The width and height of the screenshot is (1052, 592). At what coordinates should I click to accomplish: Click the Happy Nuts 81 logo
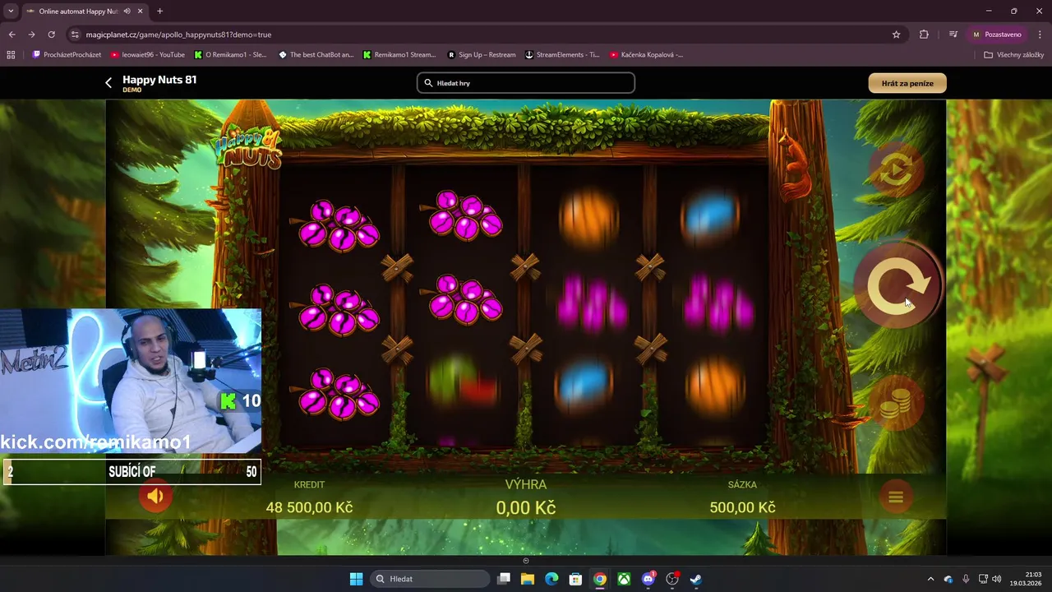tap(247, 146)
